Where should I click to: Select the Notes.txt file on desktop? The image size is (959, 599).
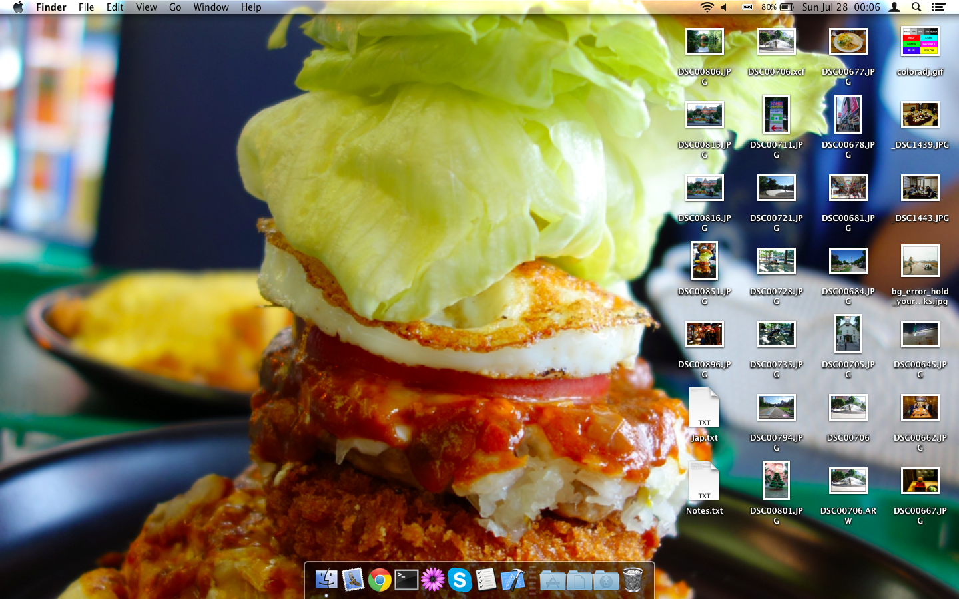(704, 481)
